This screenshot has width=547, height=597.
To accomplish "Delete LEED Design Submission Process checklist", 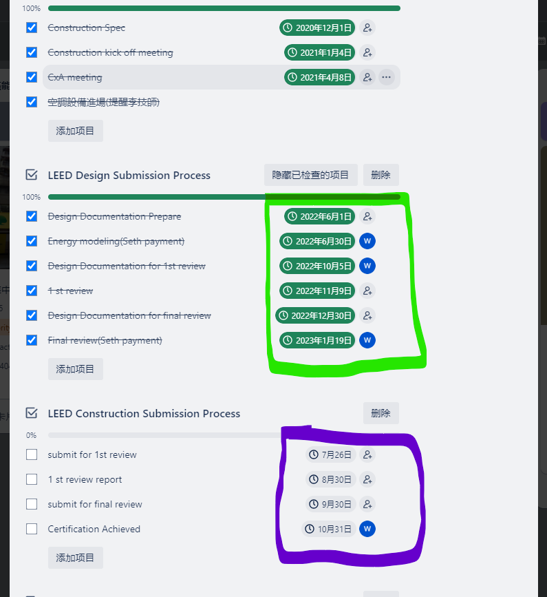I will [380, 175].
